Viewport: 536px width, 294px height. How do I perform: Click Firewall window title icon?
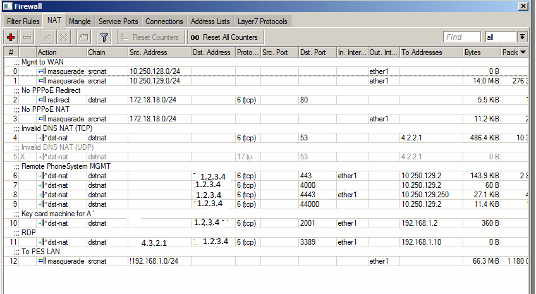pos(8,6)
